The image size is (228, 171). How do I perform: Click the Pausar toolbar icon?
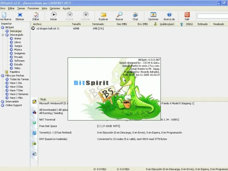(70, 15)
